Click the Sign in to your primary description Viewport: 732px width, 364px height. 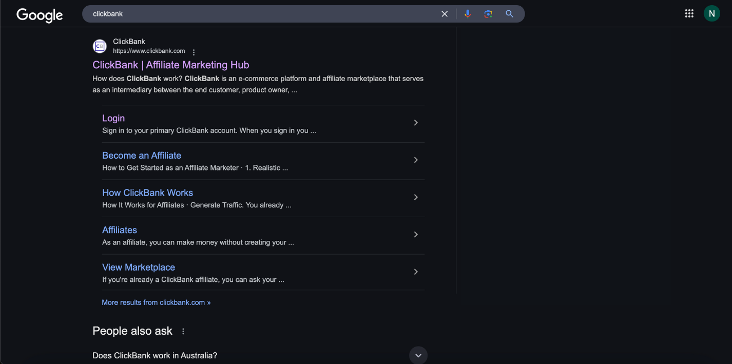[x=209, y=130]
